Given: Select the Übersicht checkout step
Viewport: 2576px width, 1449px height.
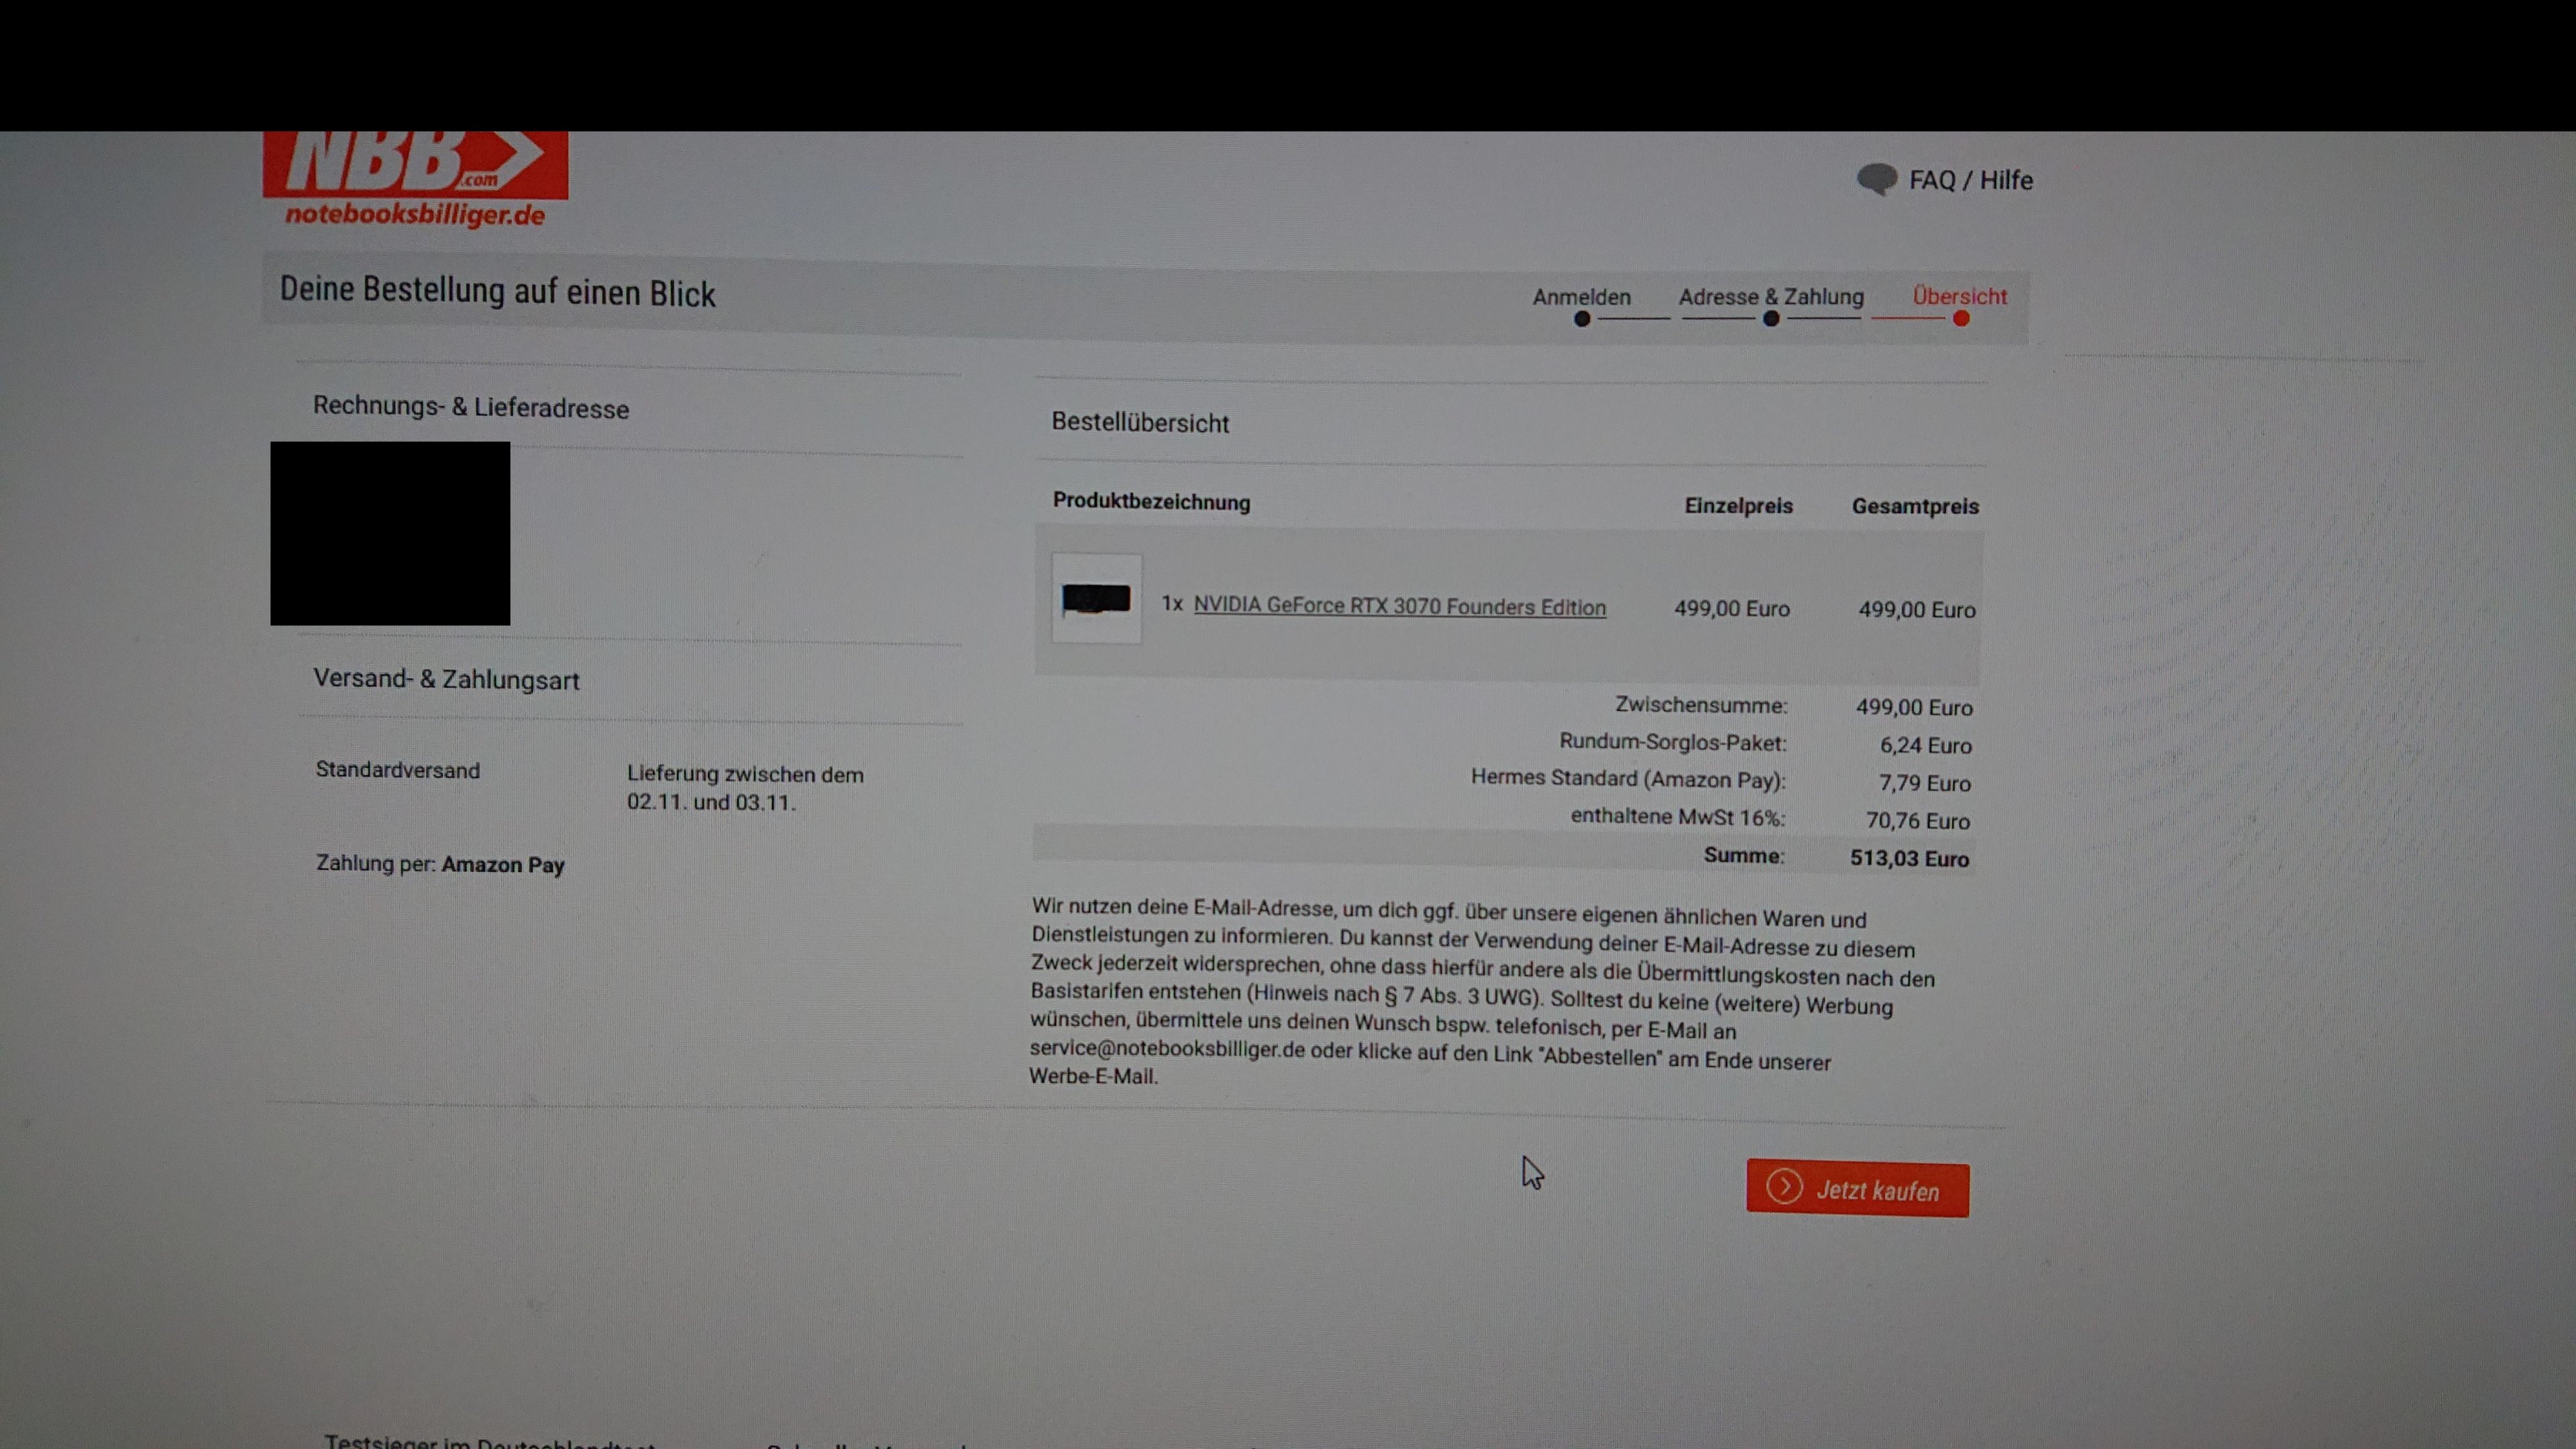Looking at the screenshot, I should pyautogui.click(x=1959, y=296).
